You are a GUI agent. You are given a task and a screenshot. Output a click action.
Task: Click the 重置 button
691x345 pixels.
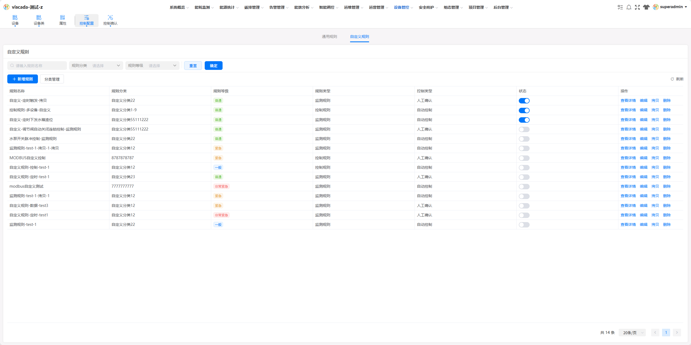pos(193,66)
